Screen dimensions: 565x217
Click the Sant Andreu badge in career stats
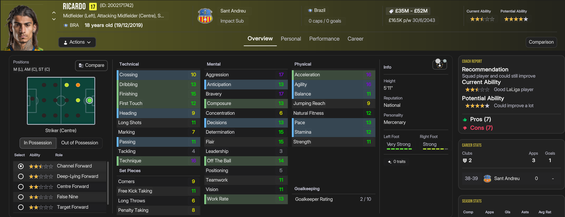(x=487, y=179)
